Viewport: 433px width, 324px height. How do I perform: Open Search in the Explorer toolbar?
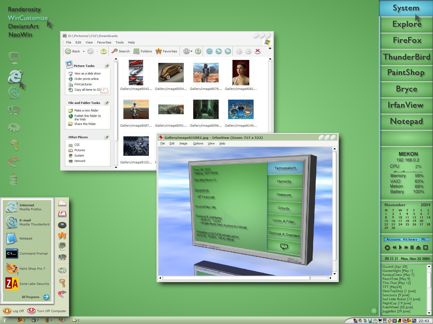[x=120, y=51]
